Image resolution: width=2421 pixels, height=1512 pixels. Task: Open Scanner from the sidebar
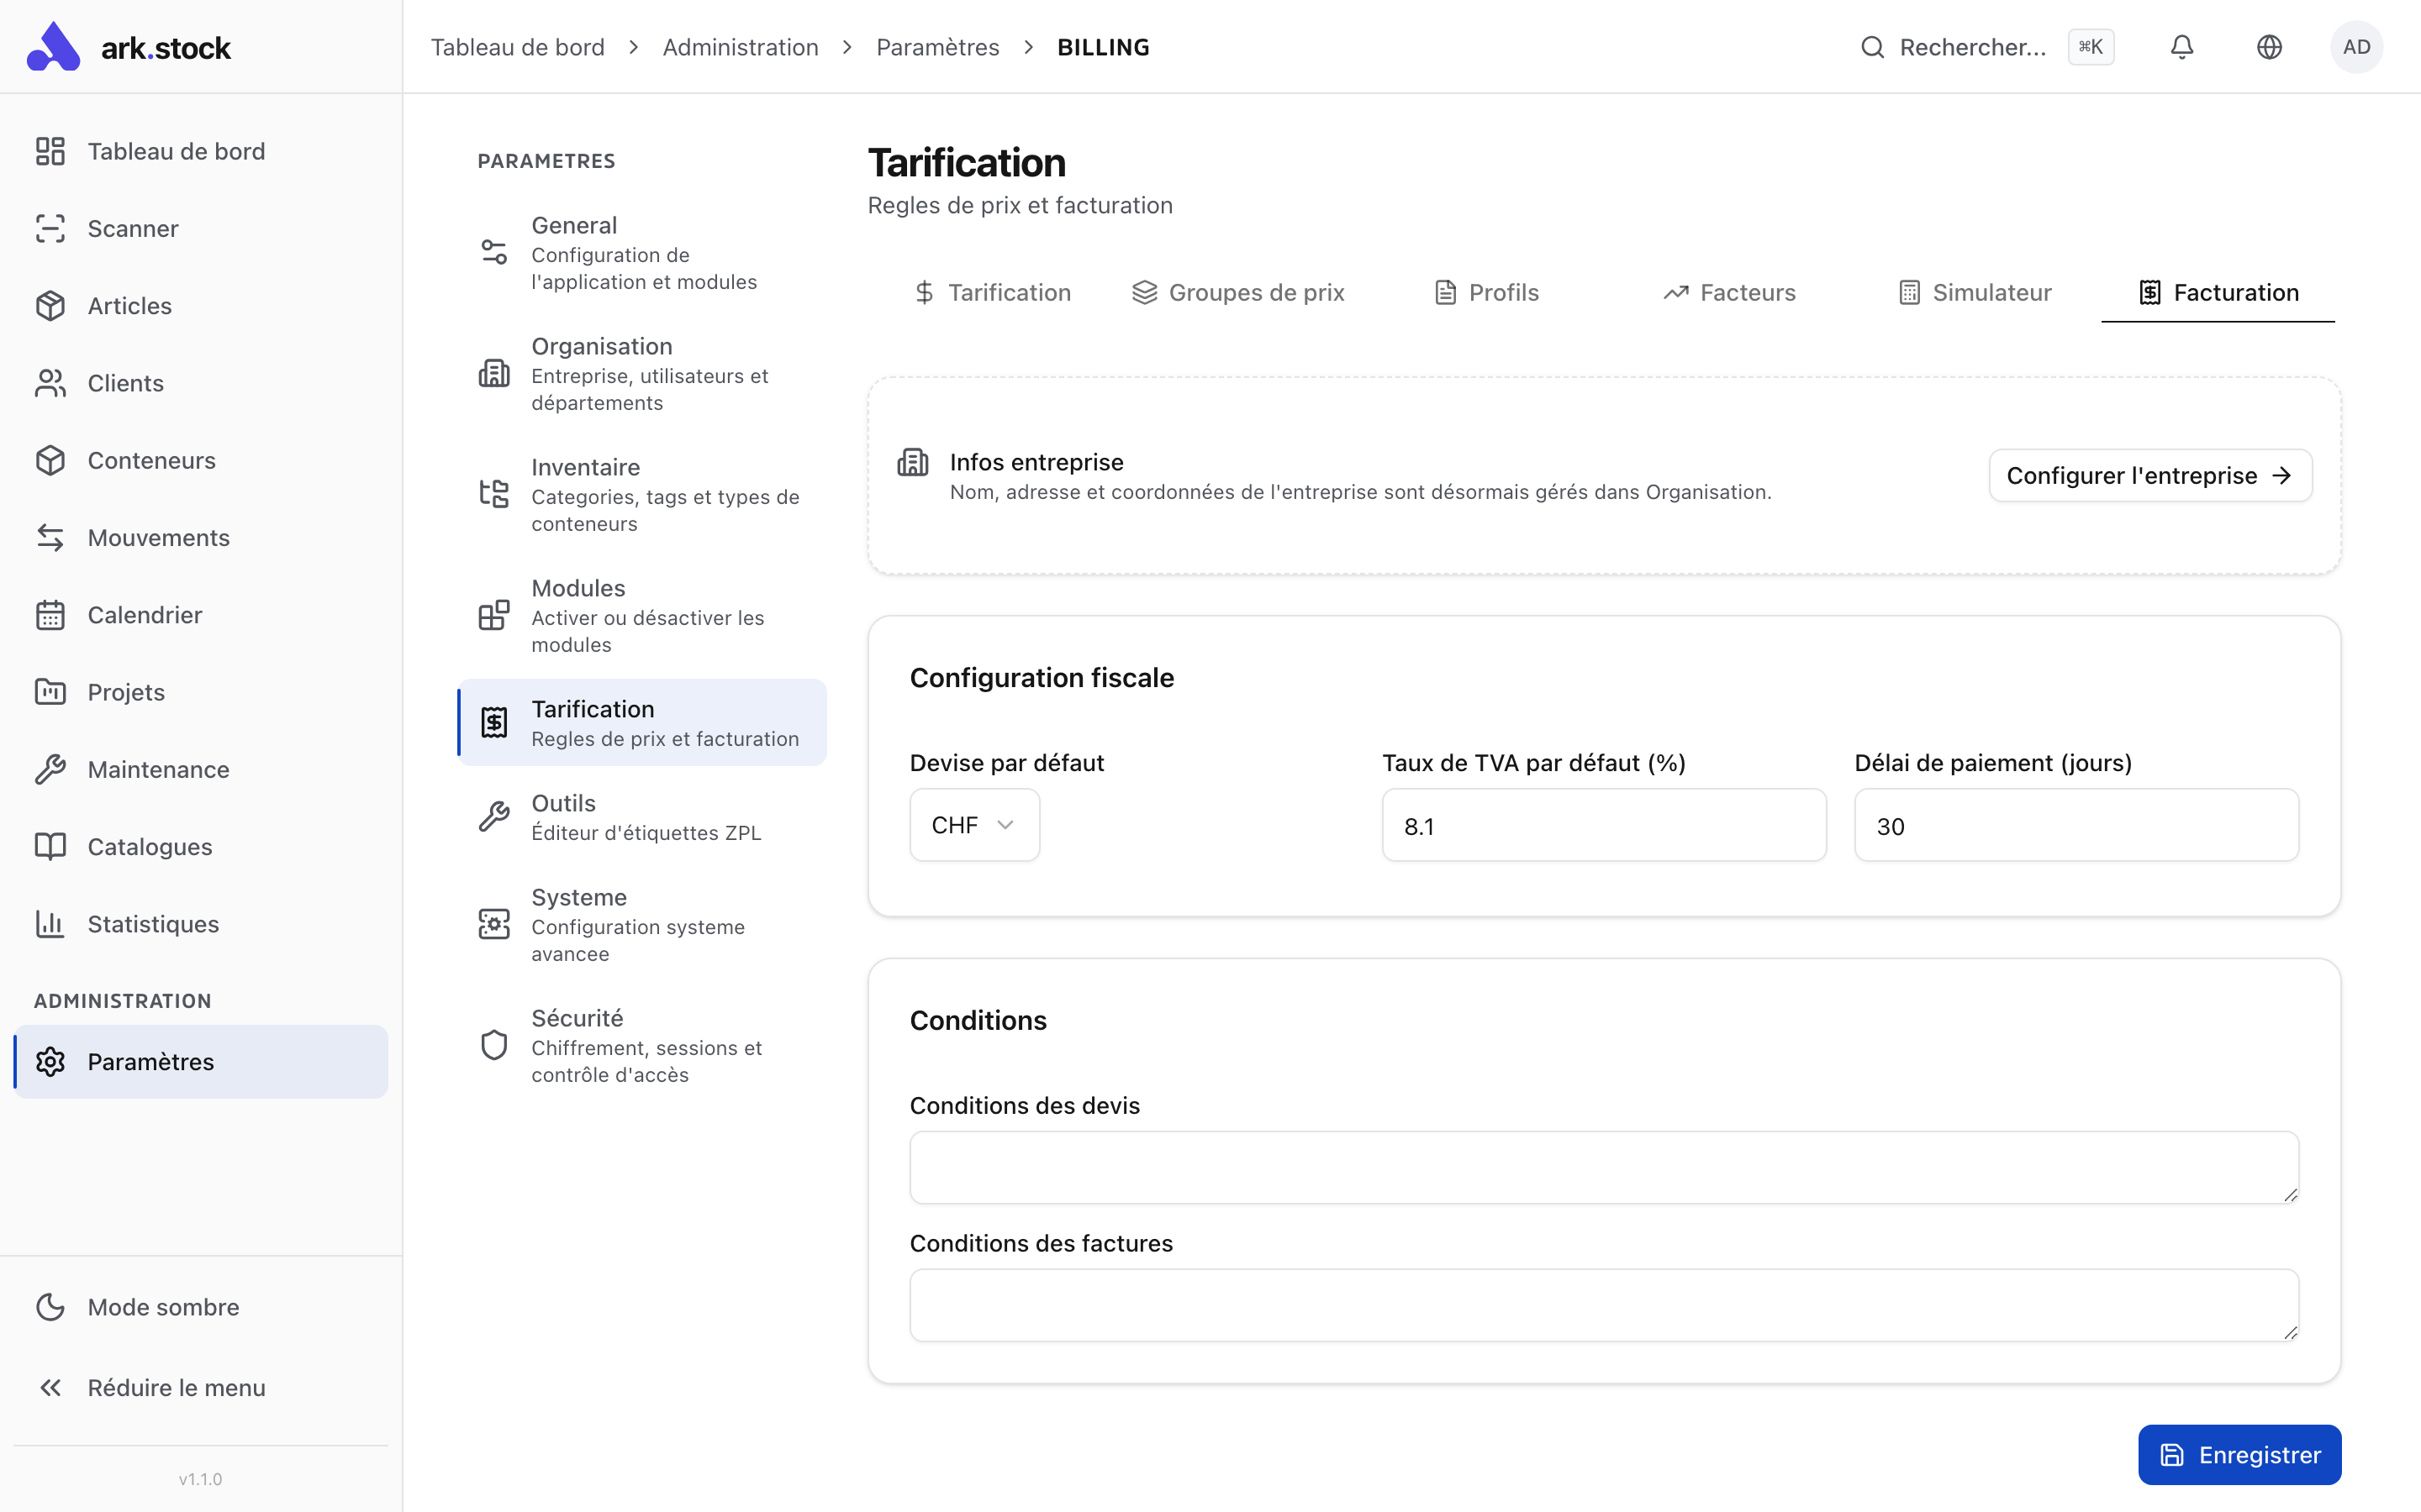click(132, 228)
